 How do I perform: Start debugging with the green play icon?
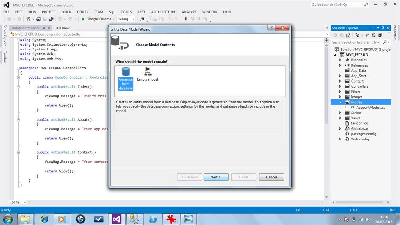click(83, 19)
